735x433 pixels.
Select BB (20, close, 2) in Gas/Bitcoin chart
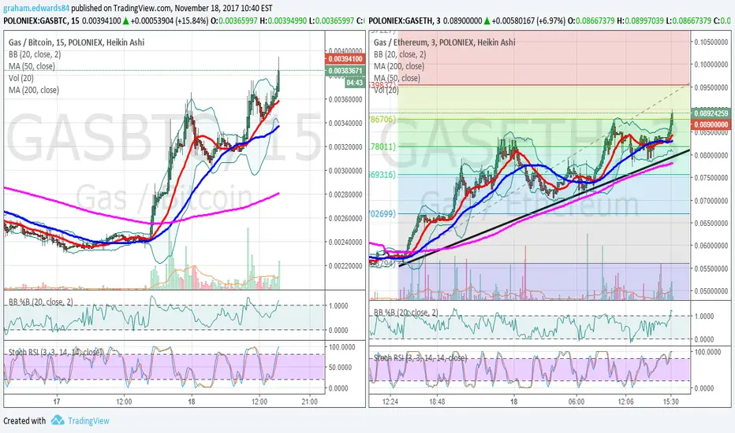pos(35,54)
